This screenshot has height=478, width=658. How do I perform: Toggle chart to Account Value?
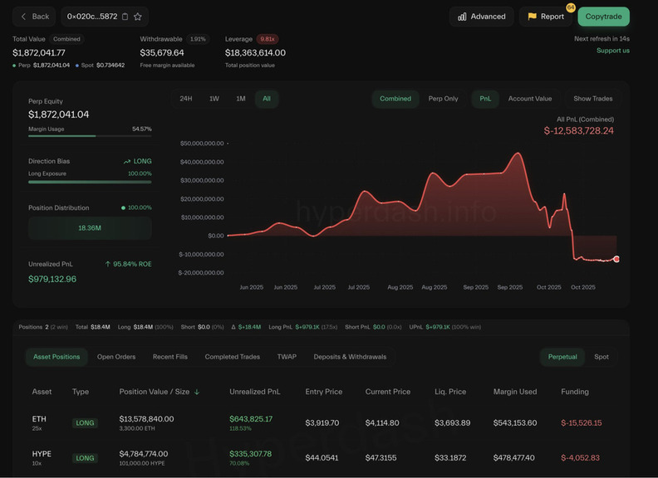pyautogui.click(x=529, y=99)
